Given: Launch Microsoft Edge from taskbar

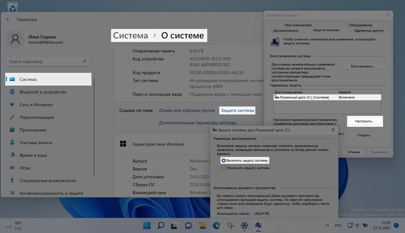Looking at the screenshot, I should point(216,225).
